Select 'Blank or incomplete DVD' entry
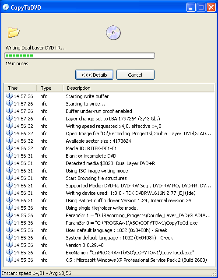The image size is (218, 278). pyautogui.click(x=91, y=156)
